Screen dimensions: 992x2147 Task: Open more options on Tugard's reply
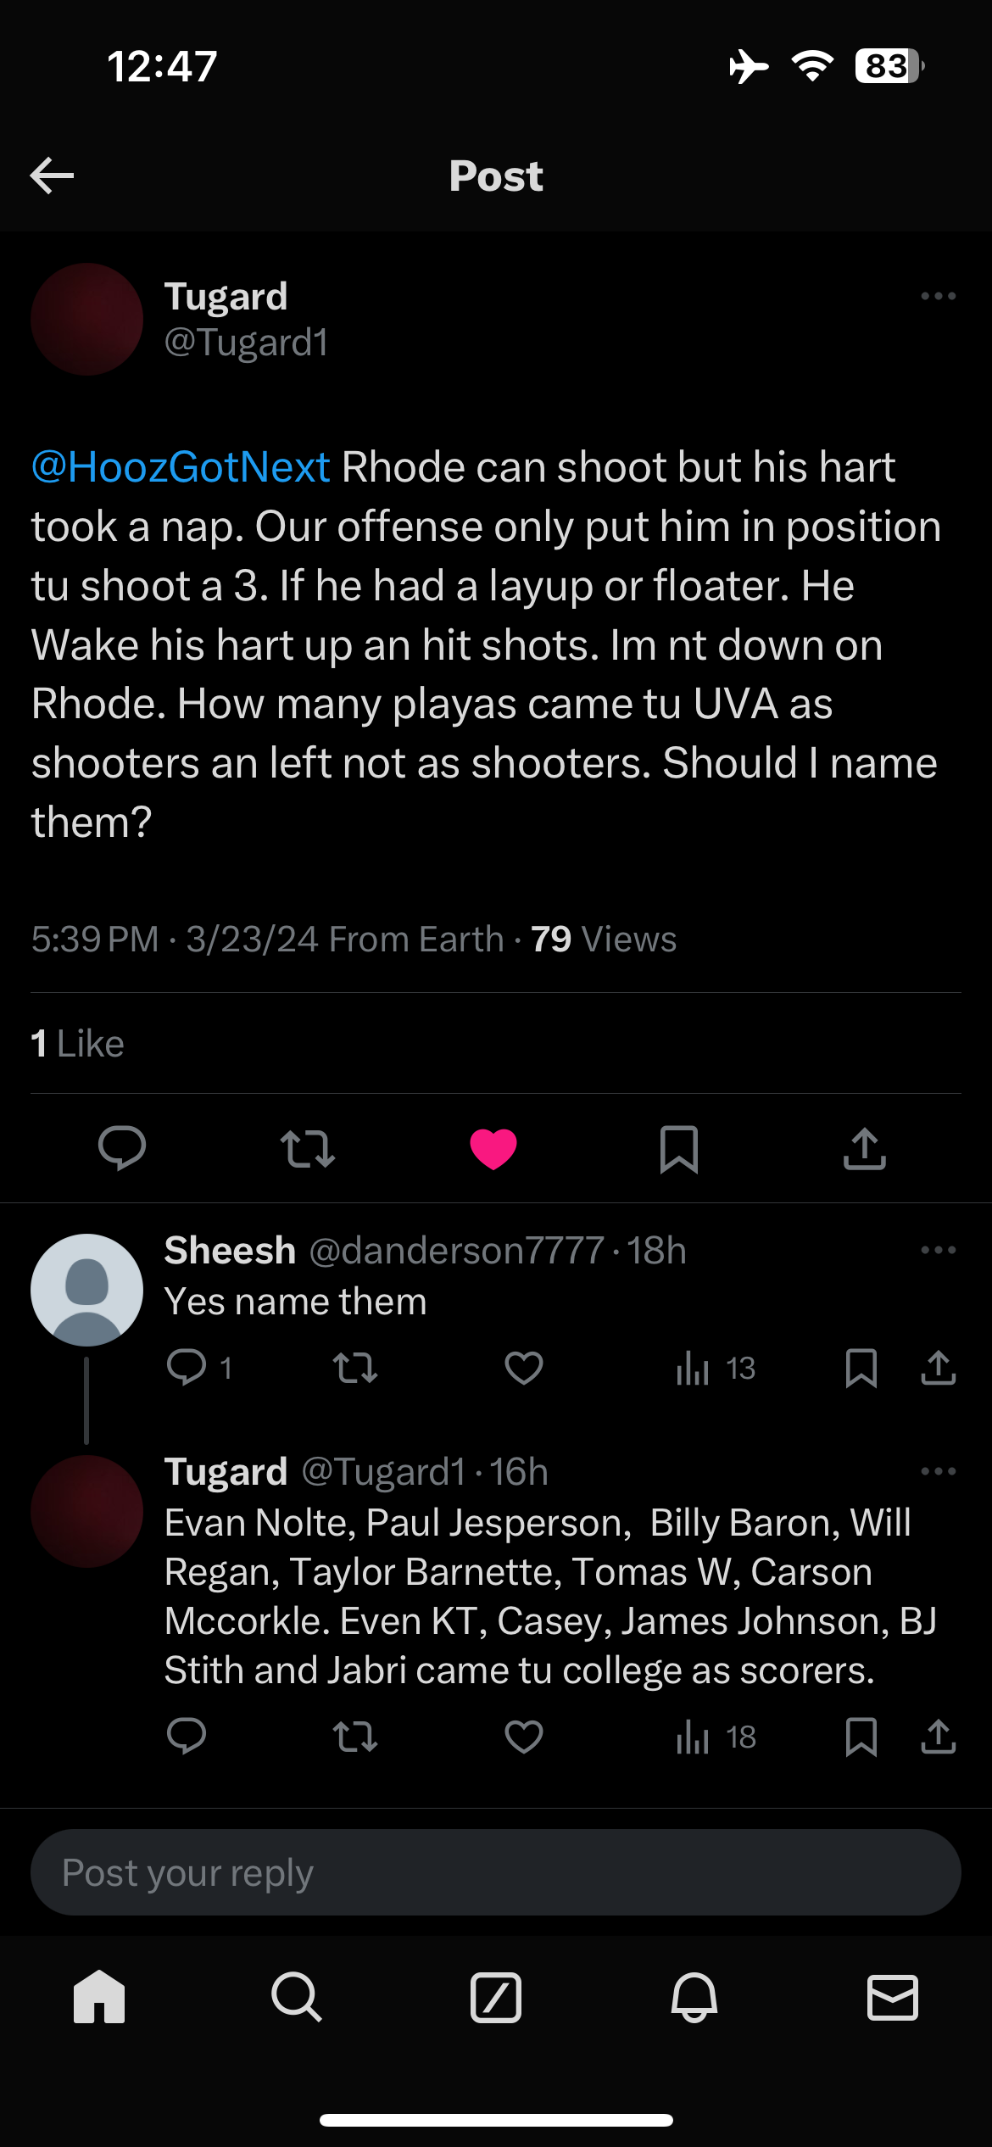(x=938, y=1471)
